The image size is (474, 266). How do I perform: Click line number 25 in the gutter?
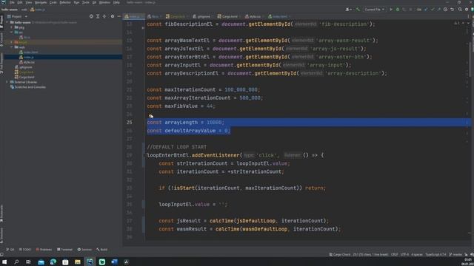click(x=129, y=123)
